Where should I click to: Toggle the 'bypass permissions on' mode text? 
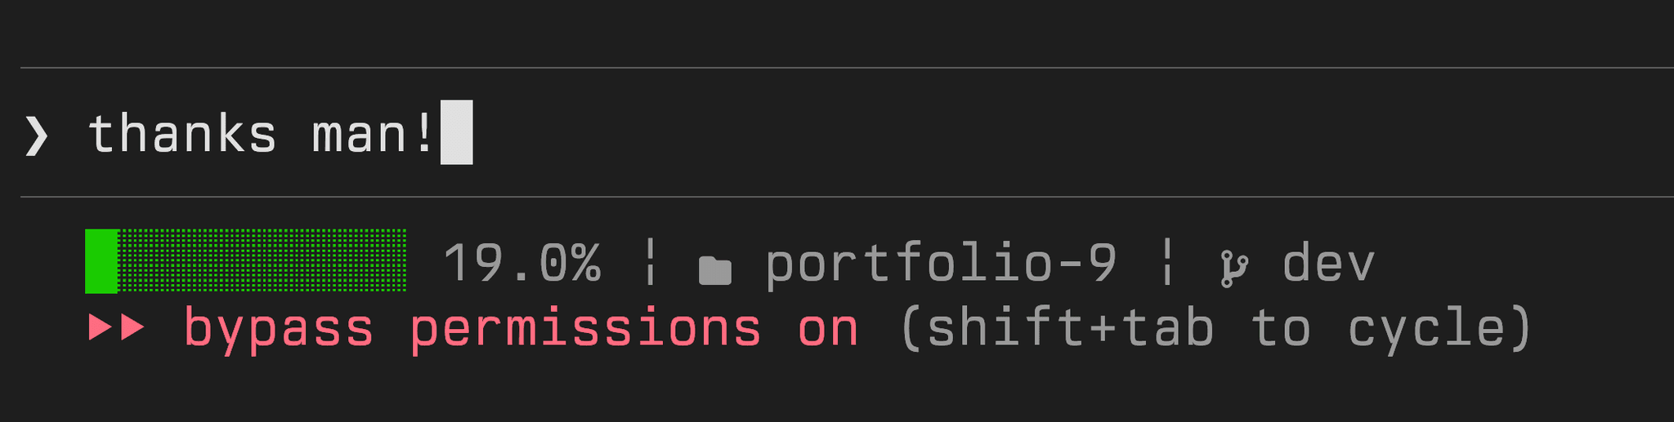pyautogui.click(x=521, y=329)
